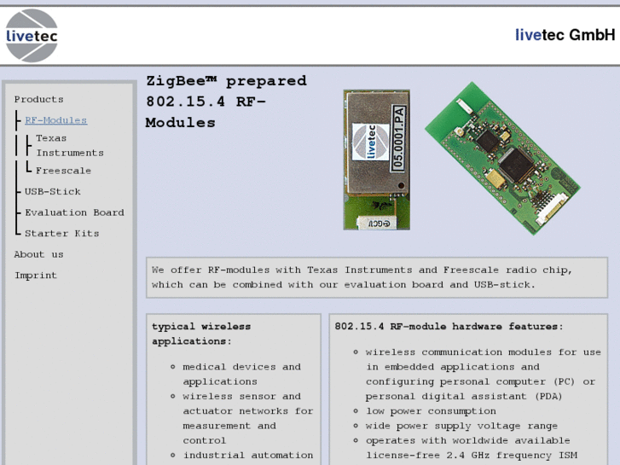Click the shielded RF module photo
Viewport: 620px width, 465px height.
point(376,160)
